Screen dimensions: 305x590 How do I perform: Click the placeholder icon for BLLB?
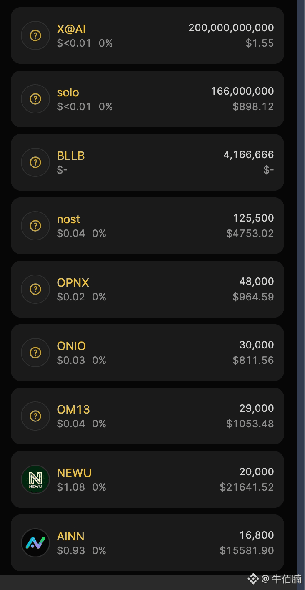35,162
